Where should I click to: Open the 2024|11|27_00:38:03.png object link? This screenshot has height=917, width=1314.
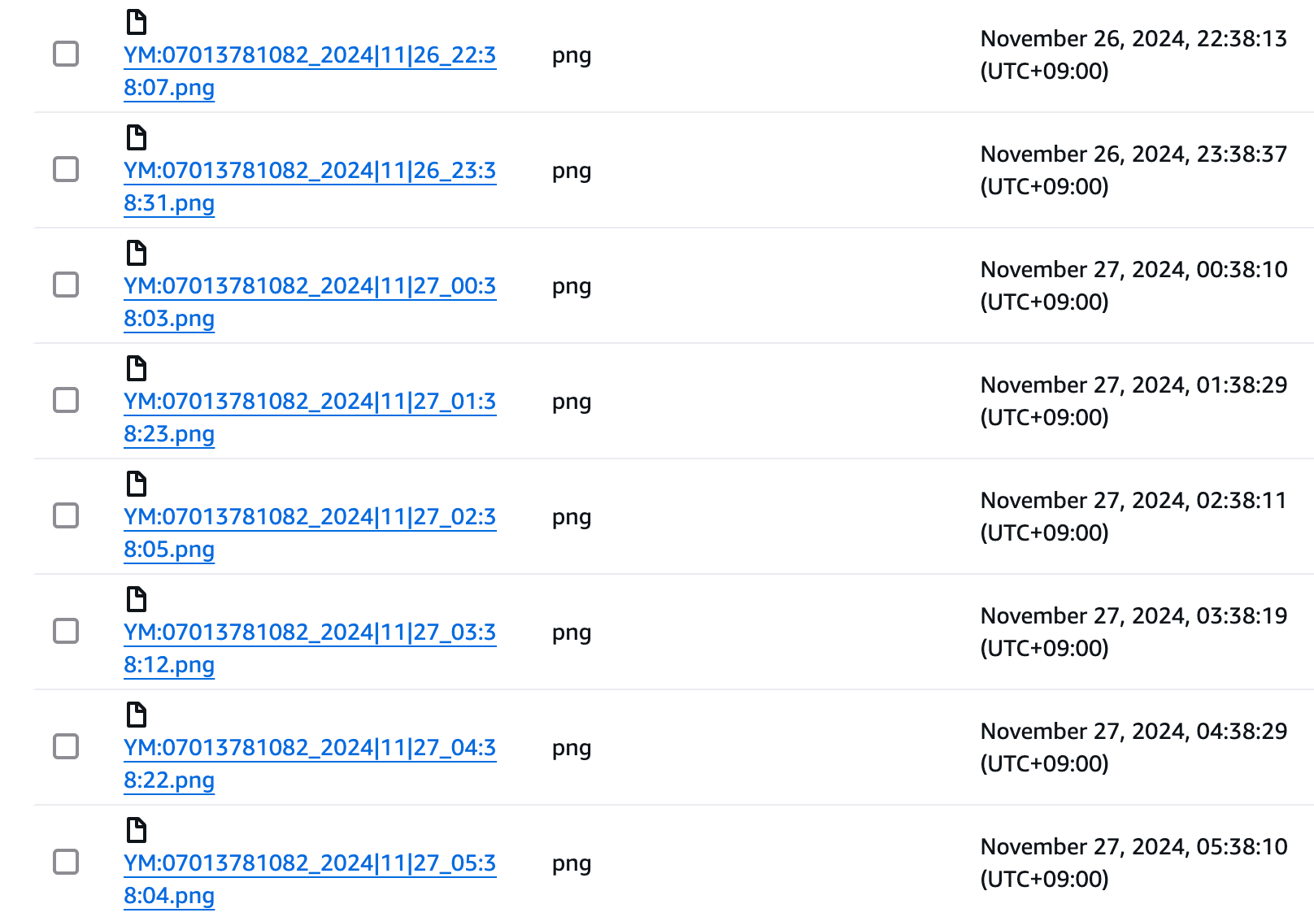(x=310, y=302)
